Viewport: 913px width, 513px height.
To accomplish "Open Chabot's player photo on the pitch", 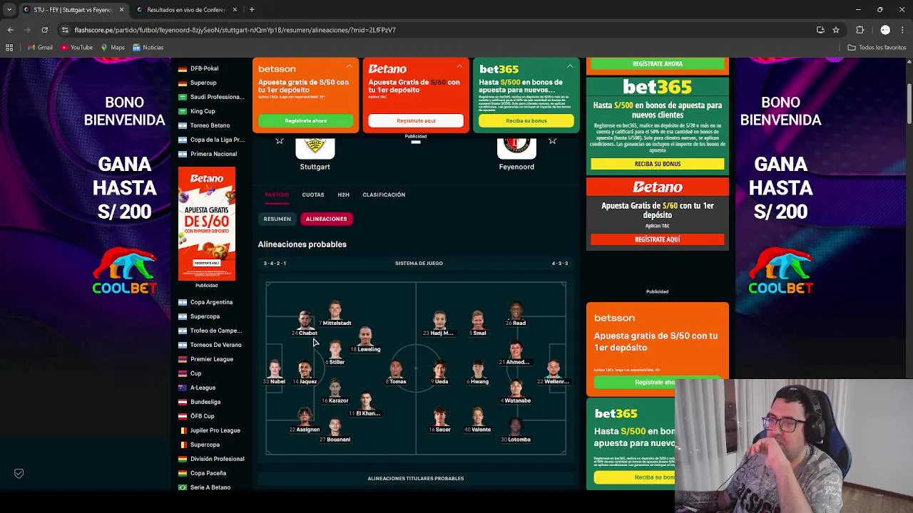I will (305, 319).
